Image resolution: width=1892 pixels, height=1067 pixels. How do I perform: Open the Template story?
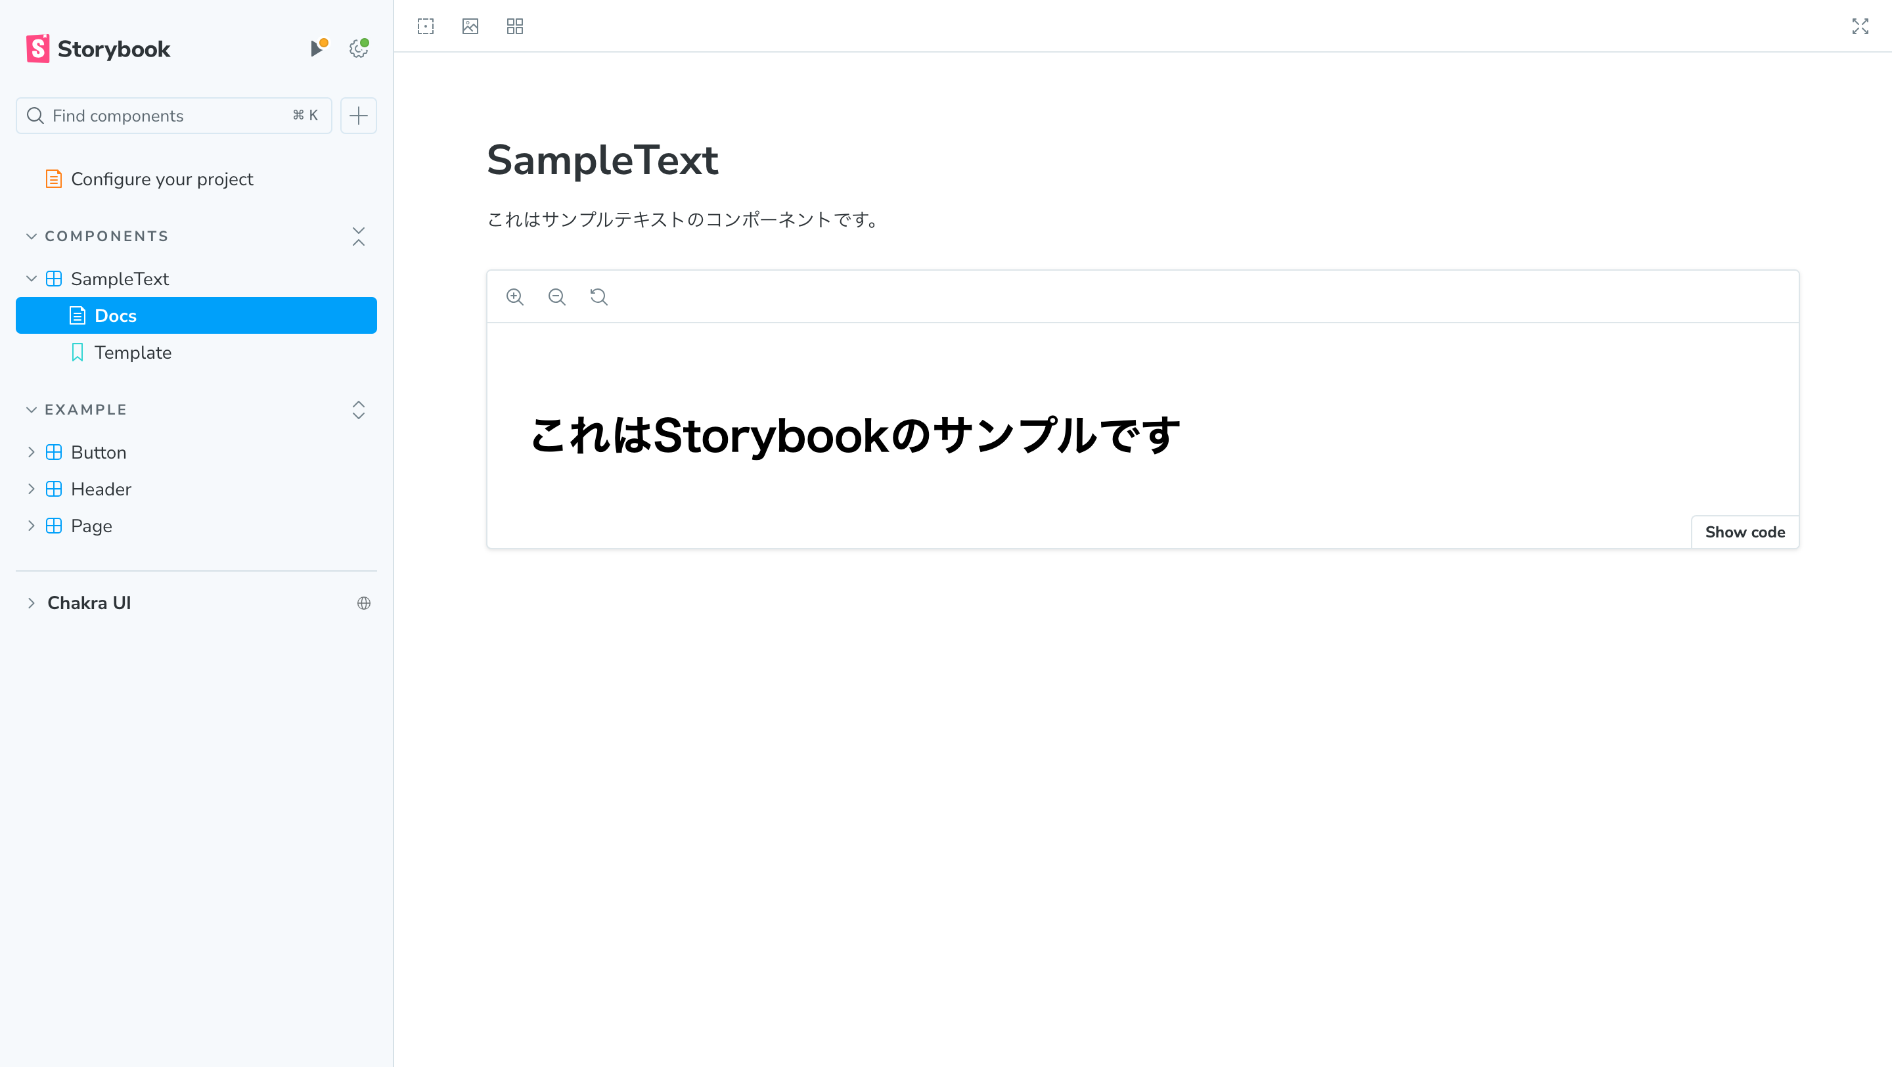133,352
